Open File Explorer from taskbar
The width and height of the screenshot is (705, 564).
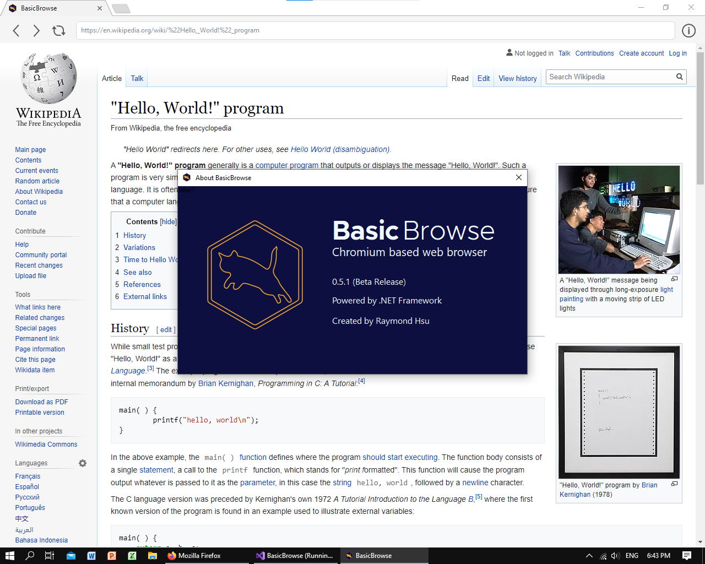pos(153,556)
